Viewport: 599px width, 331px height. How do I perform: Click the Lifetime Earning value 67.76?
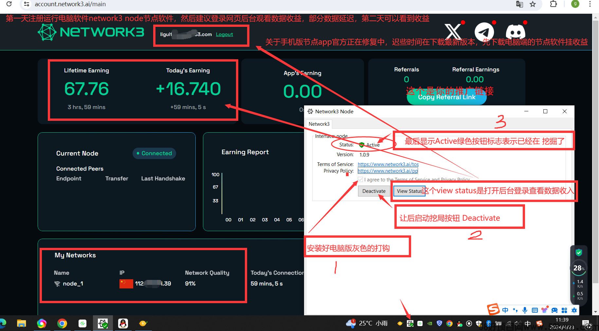click(x=86, y=89)
